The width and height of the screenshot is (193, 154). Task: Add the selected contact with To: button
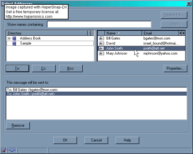tap(17, 68)
